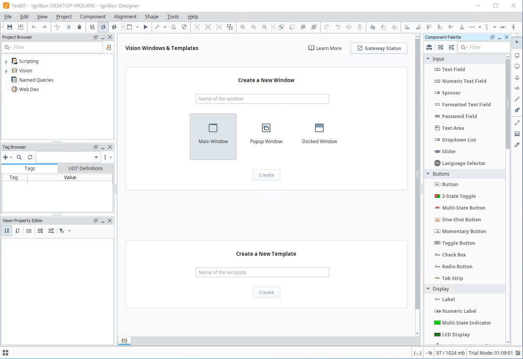Click the wrench Tools icon
The width and height of the screenshot is (523, 359).
click(157, 27)
